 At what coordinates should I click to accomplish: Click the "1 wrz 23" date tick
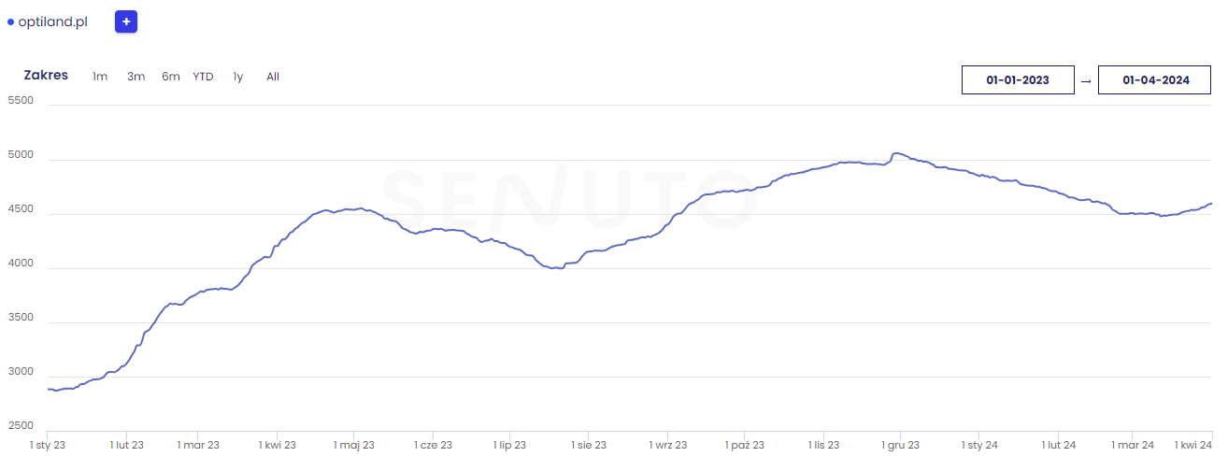(x=667, y=446)
